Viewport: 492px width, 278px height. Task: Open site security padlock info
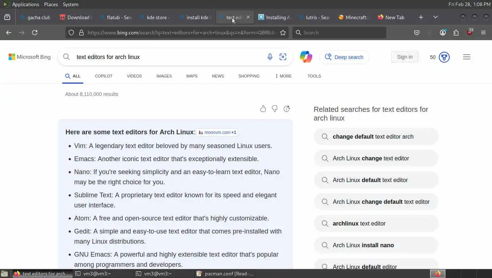[81, 33]
